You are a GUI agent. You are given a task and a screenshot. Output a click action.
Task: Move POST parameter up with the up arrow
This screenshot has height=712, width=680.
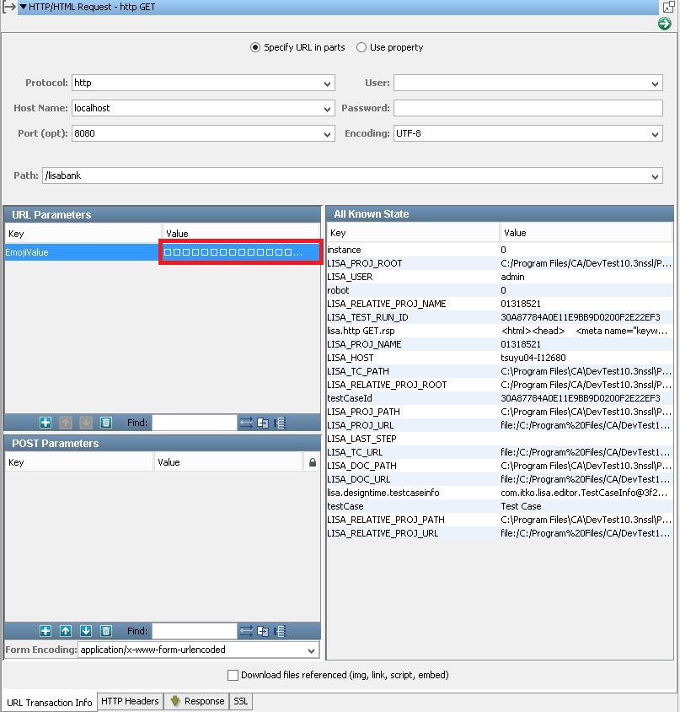(x=66, y=631)
